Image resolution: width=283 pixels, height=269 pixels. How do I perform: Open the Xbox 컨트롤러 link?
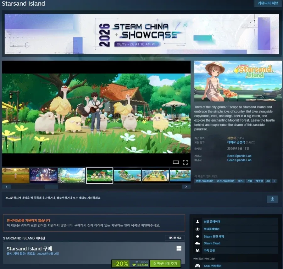pos(213,266)
